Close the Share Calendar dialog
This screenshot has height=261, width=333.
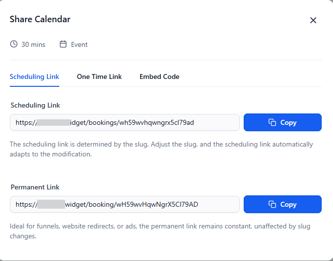click(x=313, y=20)
